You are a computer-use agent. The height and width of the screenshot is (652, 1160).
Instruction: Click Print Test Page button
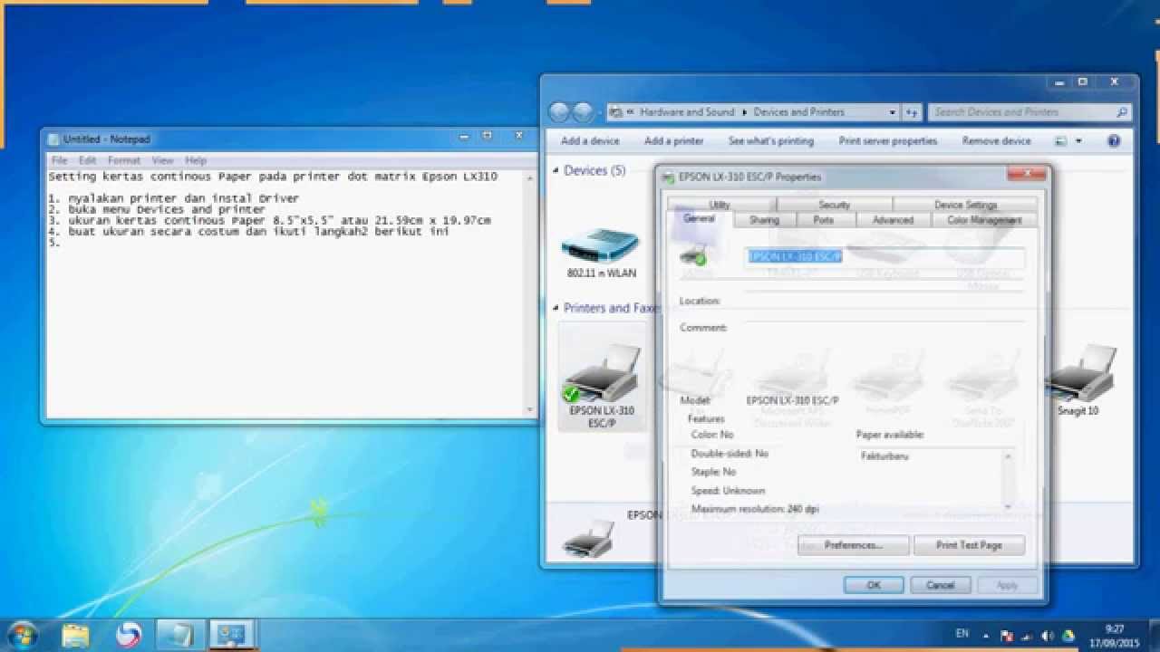[x=969, y=545]
